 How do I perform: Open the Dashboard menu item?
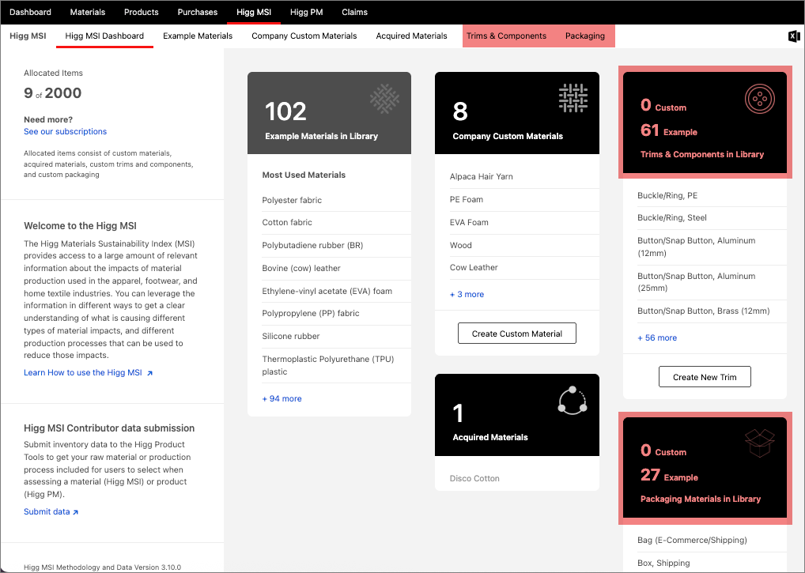click(30, 12)
